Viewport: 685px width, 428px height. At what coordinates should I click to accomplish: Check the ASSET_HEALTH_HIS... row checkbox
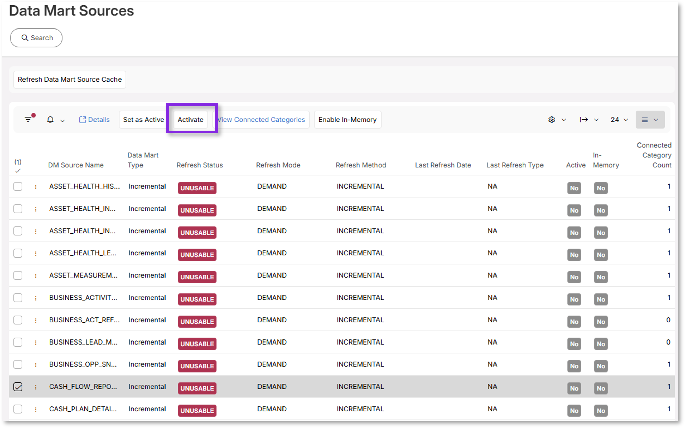(x=18, y=187)
